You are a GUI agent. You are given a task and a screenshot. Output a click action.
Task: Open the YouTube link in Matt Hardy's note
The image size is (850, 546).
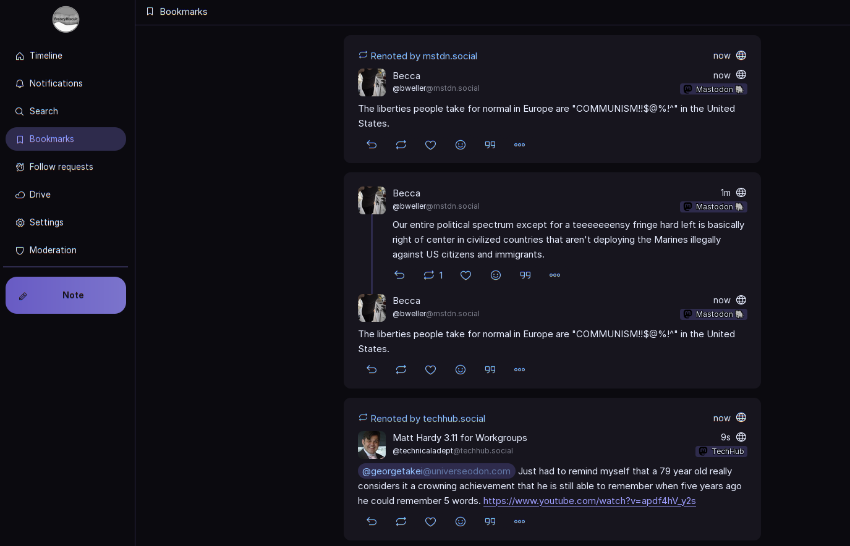coord(589,501)
